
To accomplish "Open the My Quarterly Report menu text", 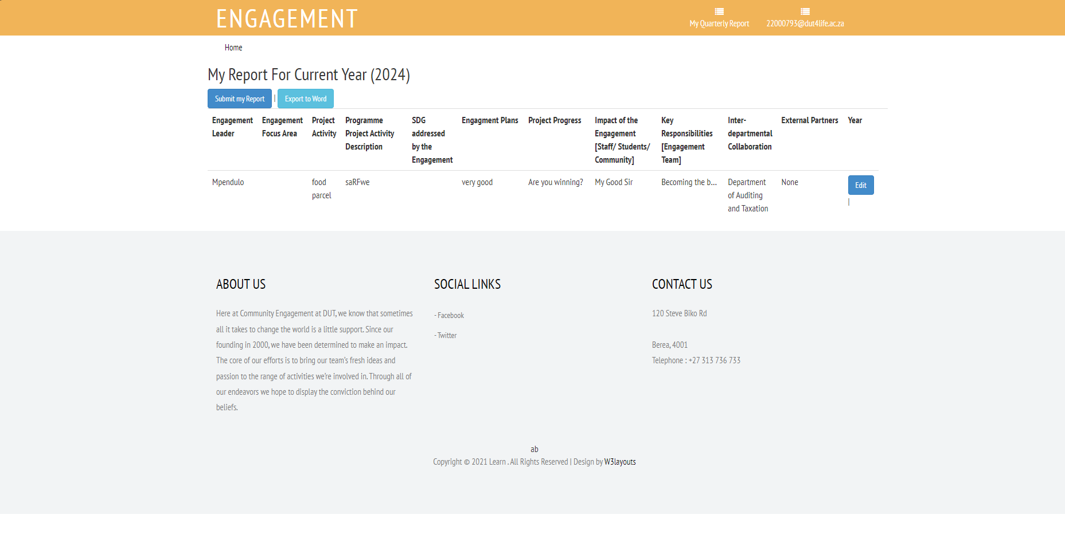I will click(719, 23).
